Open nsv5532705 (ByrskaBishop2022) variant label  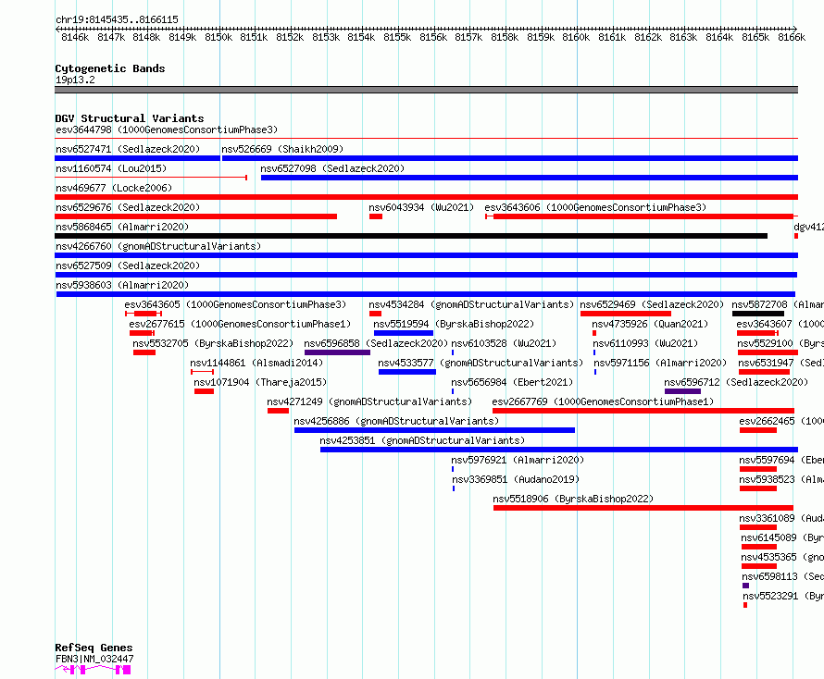pos(213,343)
